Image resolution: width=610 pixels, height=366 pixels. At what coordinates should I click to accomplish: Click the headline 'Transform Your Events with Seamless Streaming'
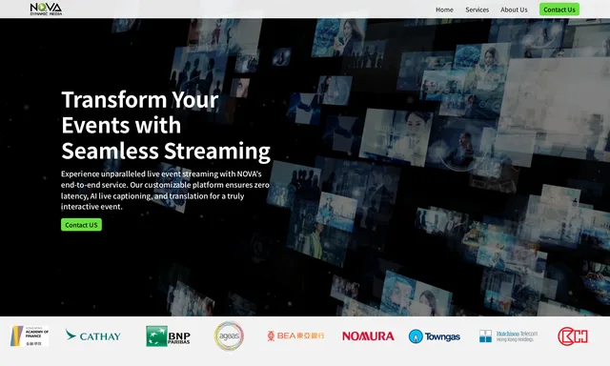click(x=166, y=125)
